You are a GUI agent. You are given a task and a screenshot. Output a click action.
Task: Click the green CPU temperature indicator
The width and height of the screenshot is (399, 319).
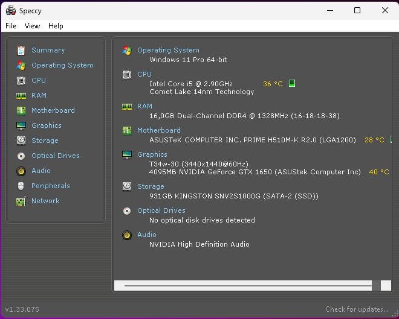click(x=292, y=83)
